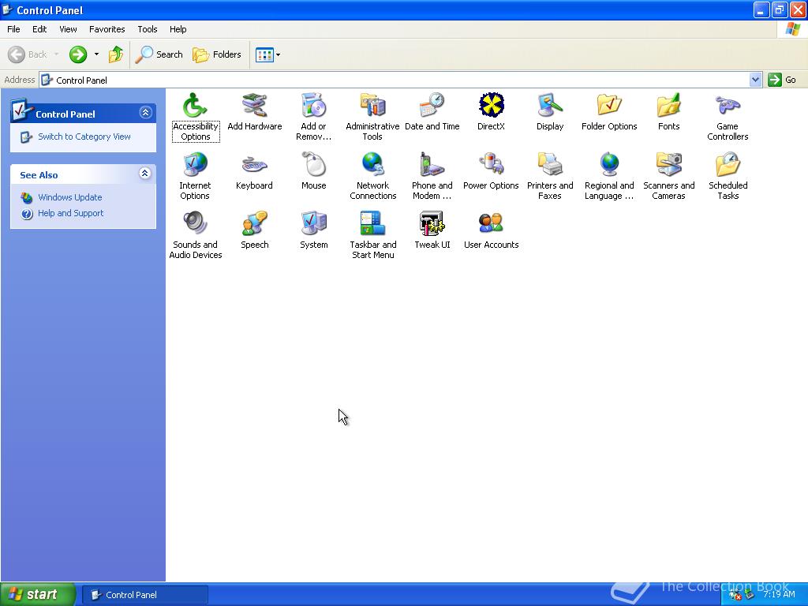808x606 pixels.
Task: Select the Display settings icon
Action: coord(550,112)
